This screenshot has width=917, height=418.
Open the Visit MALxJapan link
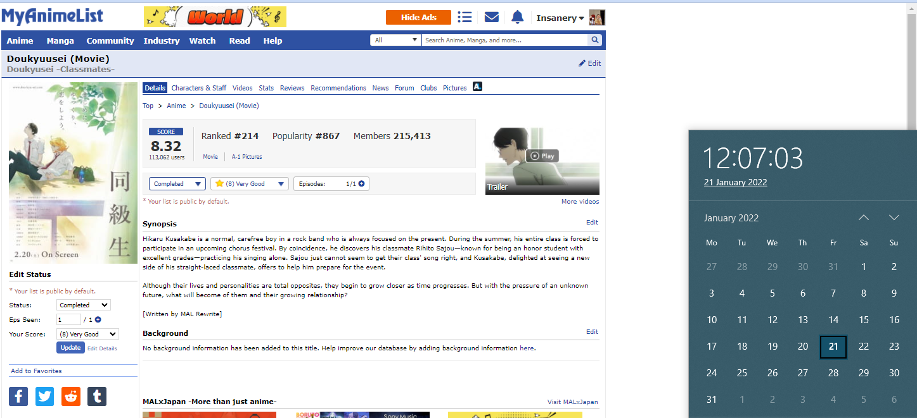572,402
